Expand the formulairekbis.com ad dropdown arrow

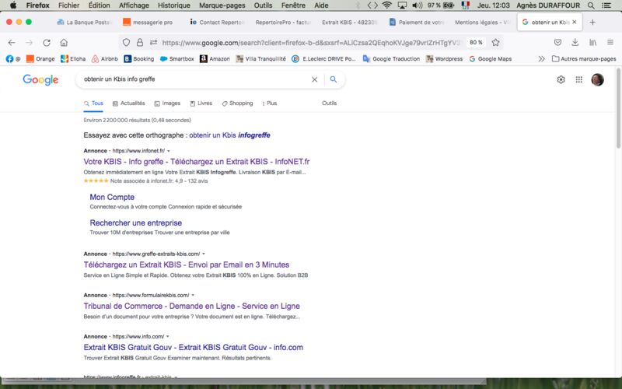click(x=193, y=296)
